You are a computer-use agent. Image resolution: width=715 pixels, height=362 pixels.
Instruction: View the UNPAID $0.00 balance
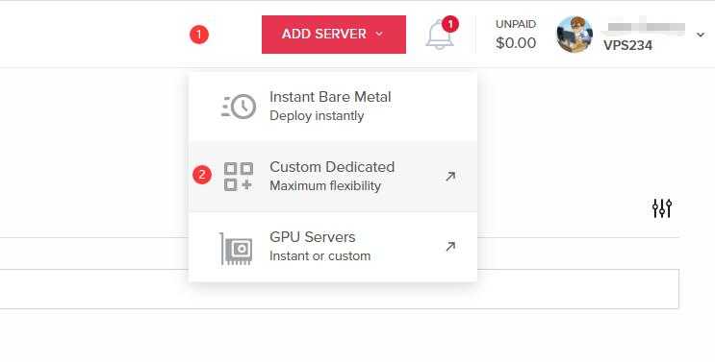[x=516, y=35]
